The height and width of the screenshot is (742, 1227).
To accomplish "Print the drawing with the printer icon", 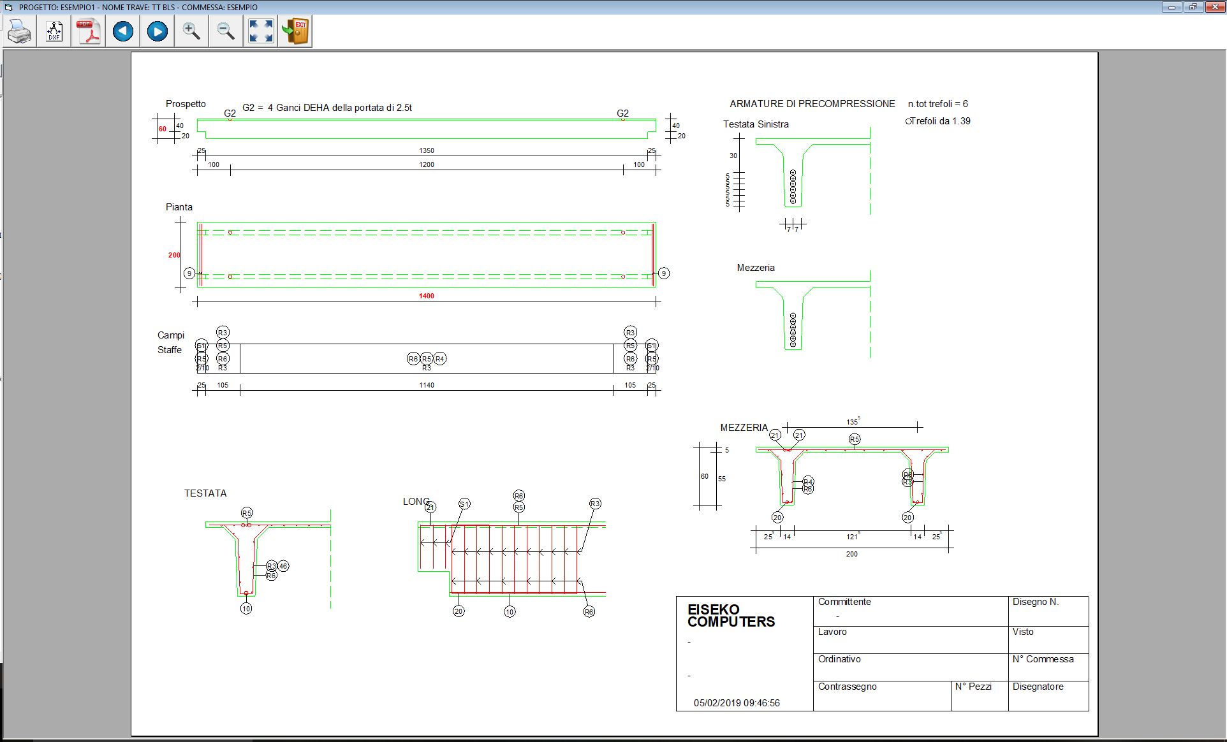I will (x=19, y=31).
